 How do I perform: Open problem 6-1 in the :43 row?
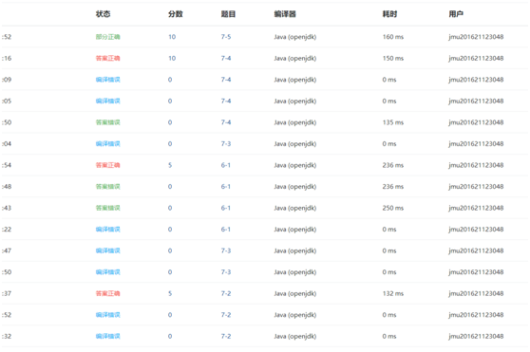point(226,208)
